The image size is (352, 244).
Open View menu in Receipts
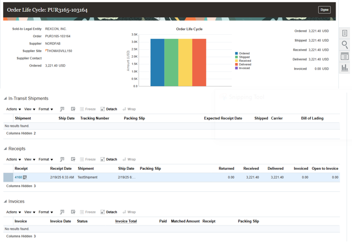coord(30,160)
